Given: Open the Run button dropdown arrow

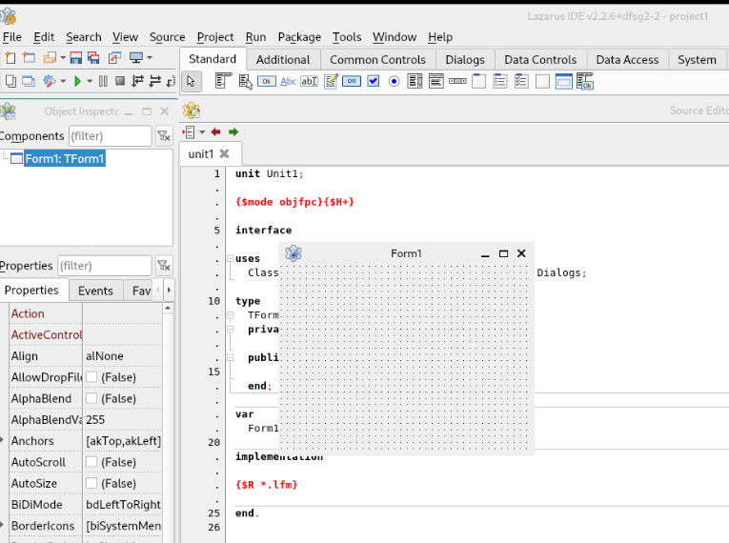Looking at the screenshot, I should (90, 81).
